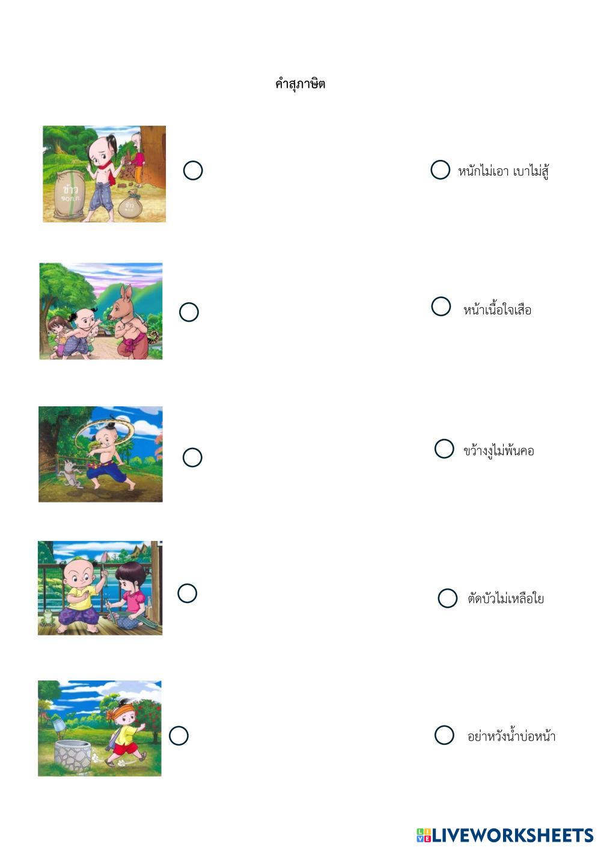Select circle before หนักไม่เอา เบาไม่สู้
This screenshot has height=850, width=601.
[441, 170]
